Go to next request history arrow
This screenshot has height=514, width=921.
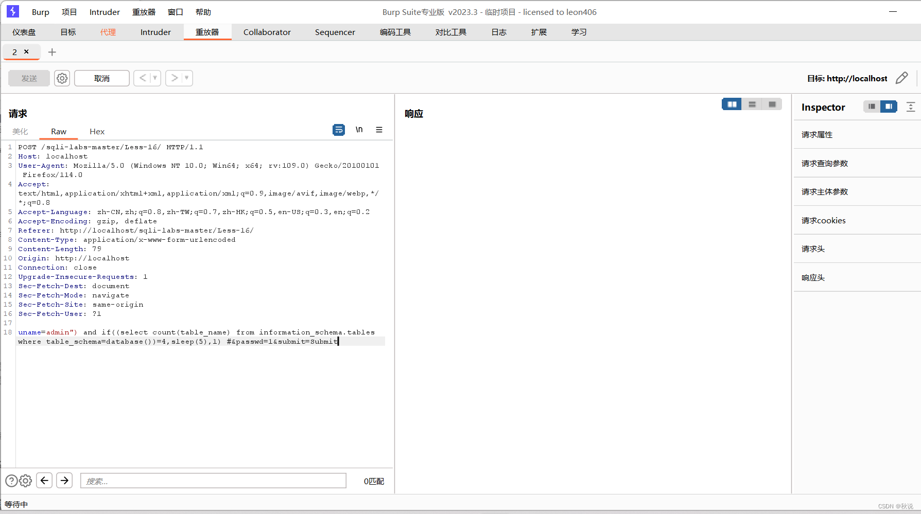(175, 78)
